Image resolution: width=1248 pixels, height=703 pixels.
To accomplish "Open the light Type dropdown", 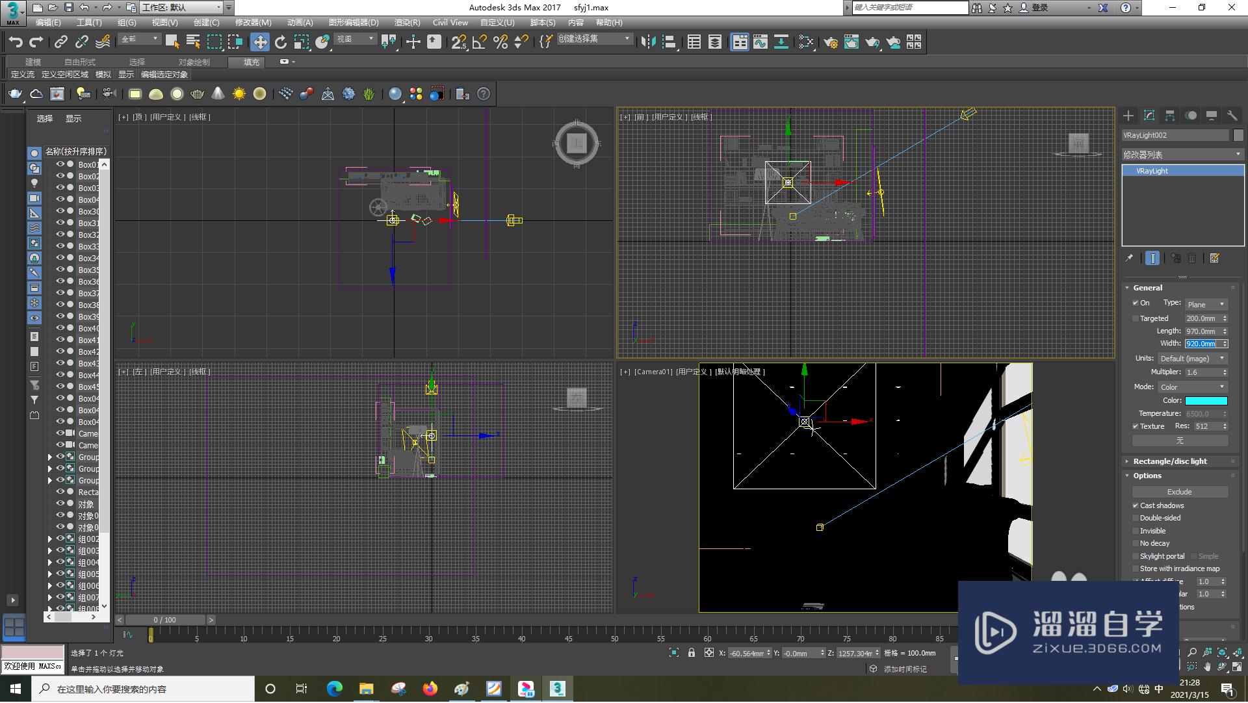I will click(x=1206, y=304).
